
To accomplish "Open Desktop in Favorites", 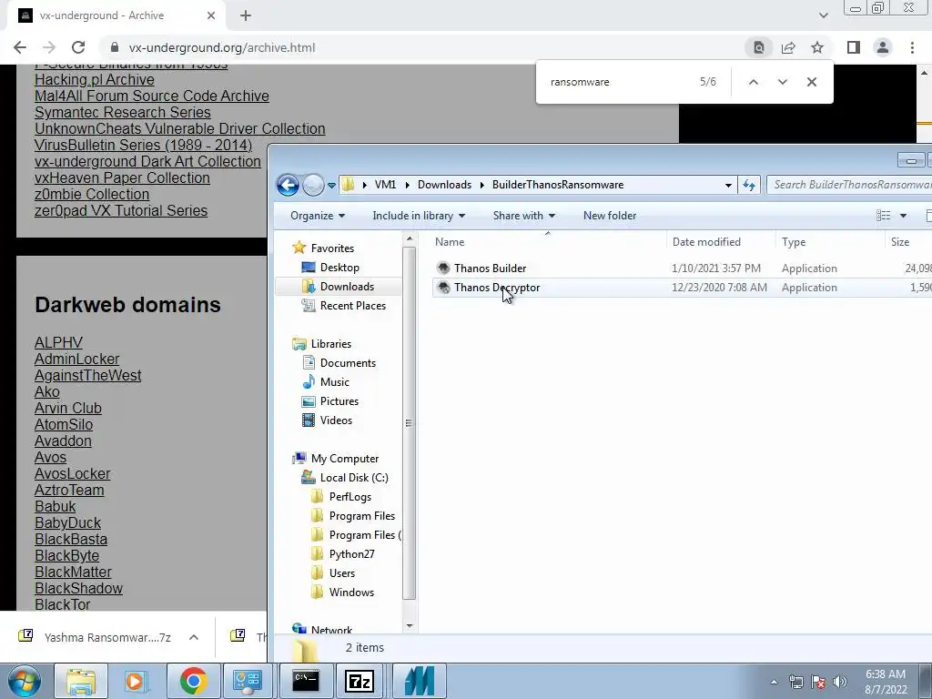I will pyautogui.click(x=339, y=268).
